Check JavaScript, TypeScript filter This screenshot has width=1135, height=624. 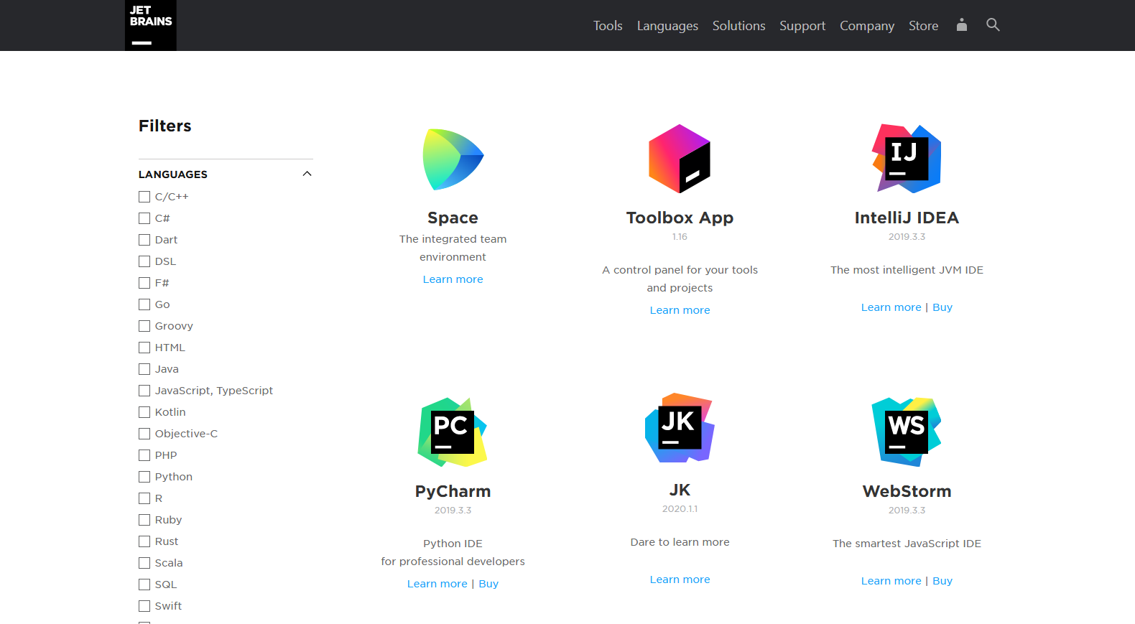144,391
